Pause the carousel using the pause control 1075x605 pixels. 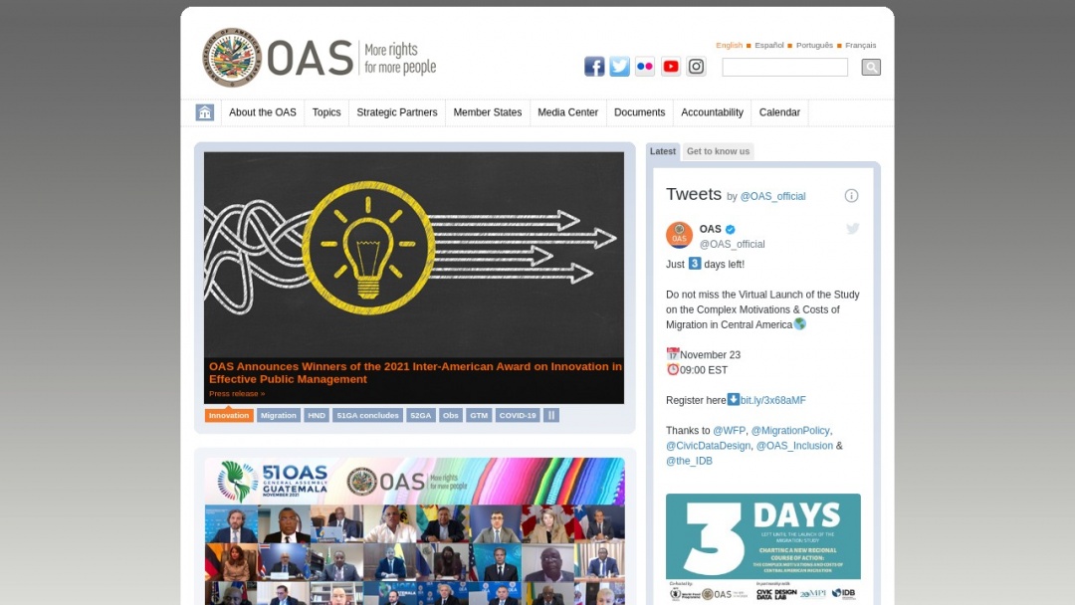[551, 415]
